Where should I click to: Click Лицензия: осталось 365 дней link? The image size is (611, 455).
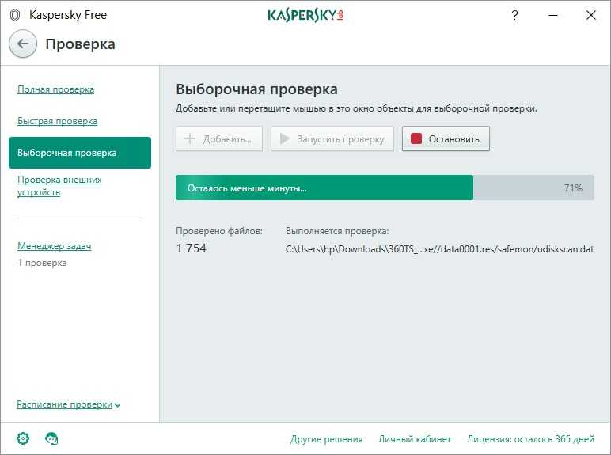[530, 439]
